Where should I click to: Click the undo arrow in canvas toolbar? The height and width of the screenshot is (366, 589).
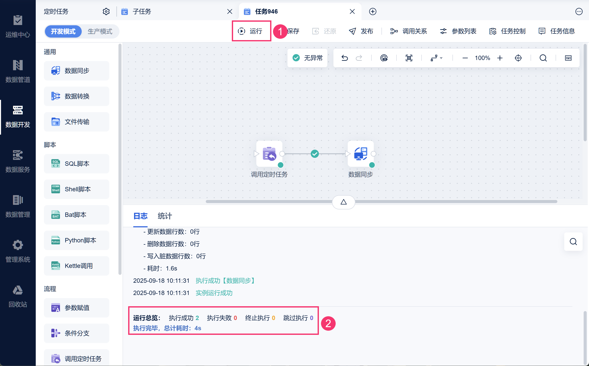344,58
